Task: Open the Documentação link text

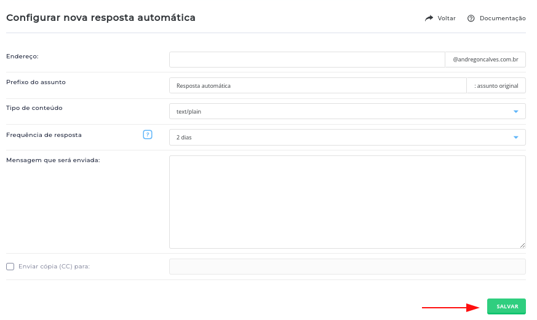Action: pyautogui.click(x=503, y=18)
